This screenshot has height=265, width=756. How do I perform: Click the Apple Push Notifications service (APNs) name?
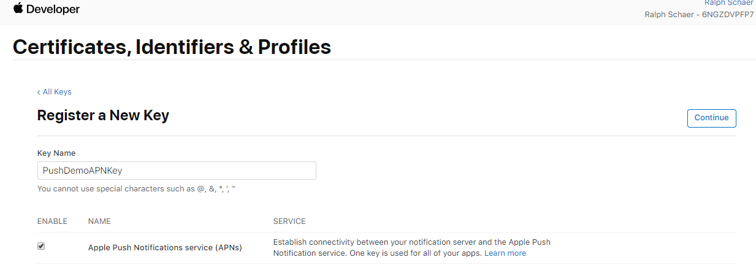(165, 248)
